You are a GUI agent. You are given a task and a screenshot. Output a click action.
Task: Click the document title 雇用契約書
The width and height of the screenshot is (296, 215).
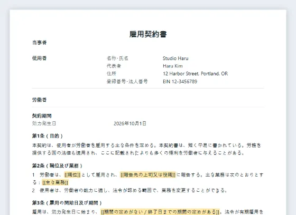148,34
